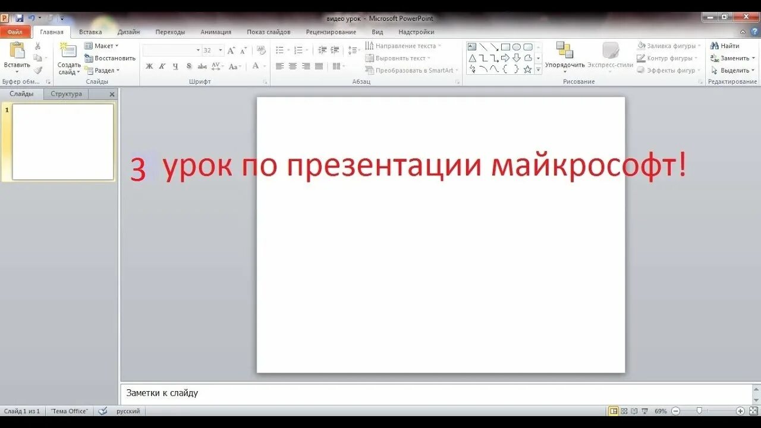Click Контур фигуры shape outline button
This screenshot has height=428, width=761.
(668, 58)
